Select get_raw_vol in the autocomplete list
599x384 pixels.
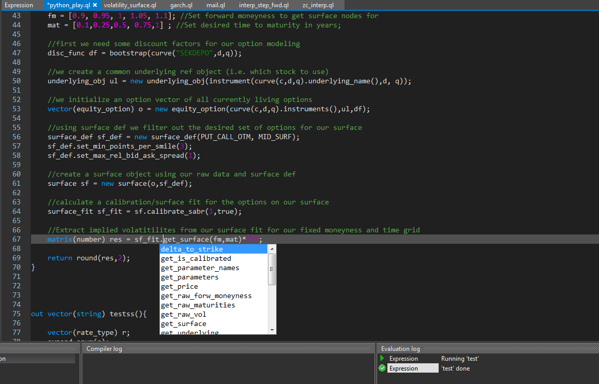214,315
